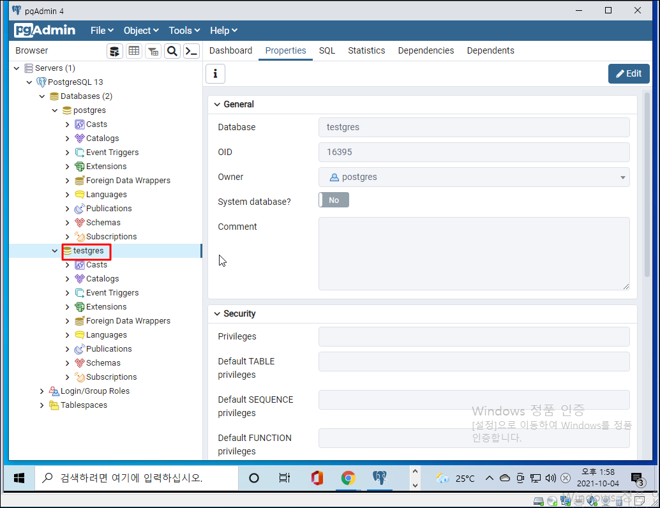Click Foreign Data Wrappers icon under testgres
The width and height of the screenshot is (660, 508).
80,321
